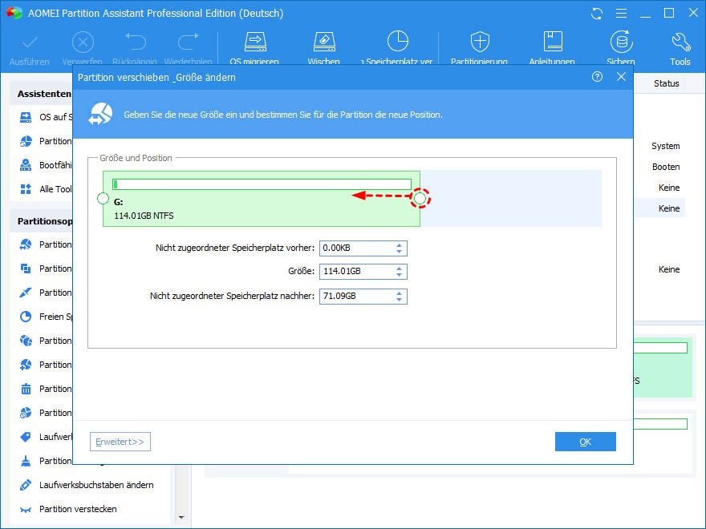Click the Laufwerk label tag icon
This screenshot has width=706, height=529.
26,437
